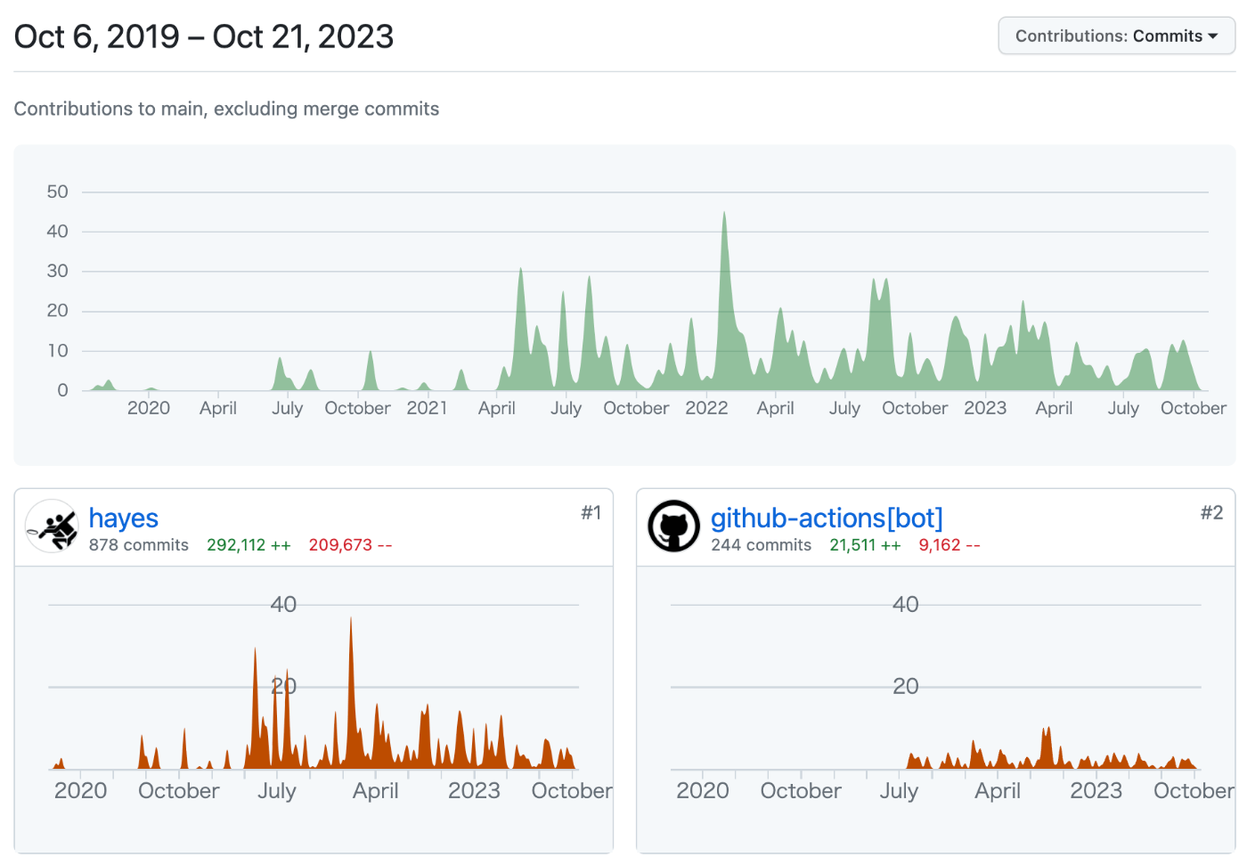This screenshot has width=1247, height=865.
Task: Click the 292,112 ++ additions text
Action: (249, 545)
